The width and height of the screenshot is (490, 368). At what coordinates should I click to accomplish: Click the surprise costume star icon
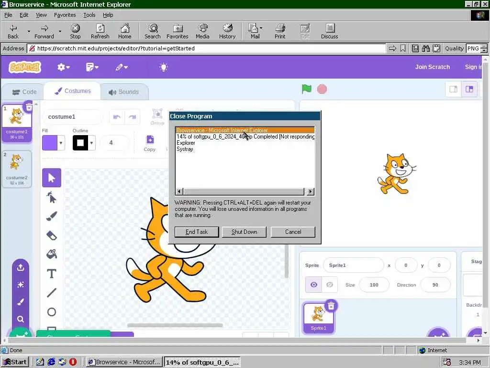pyautogui.click(x=21, y=285)
